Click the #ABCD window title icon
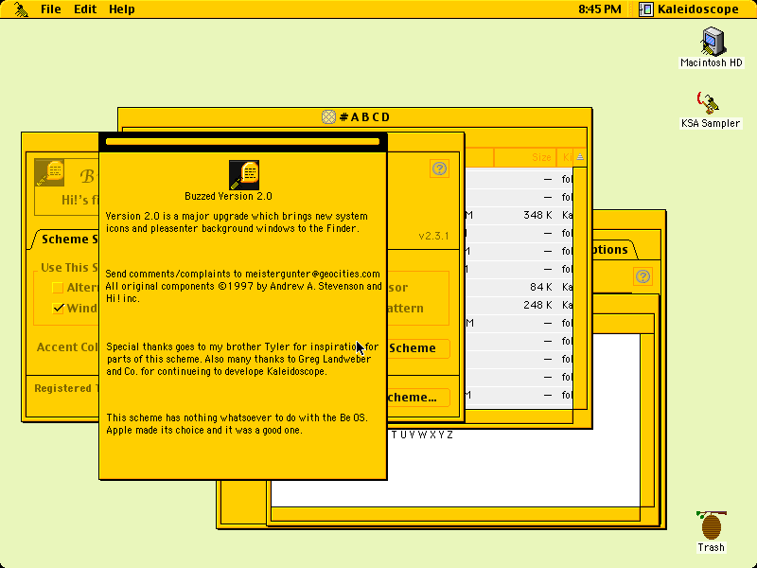The height and width of the screenshot is (568, 757). (328, 116)
